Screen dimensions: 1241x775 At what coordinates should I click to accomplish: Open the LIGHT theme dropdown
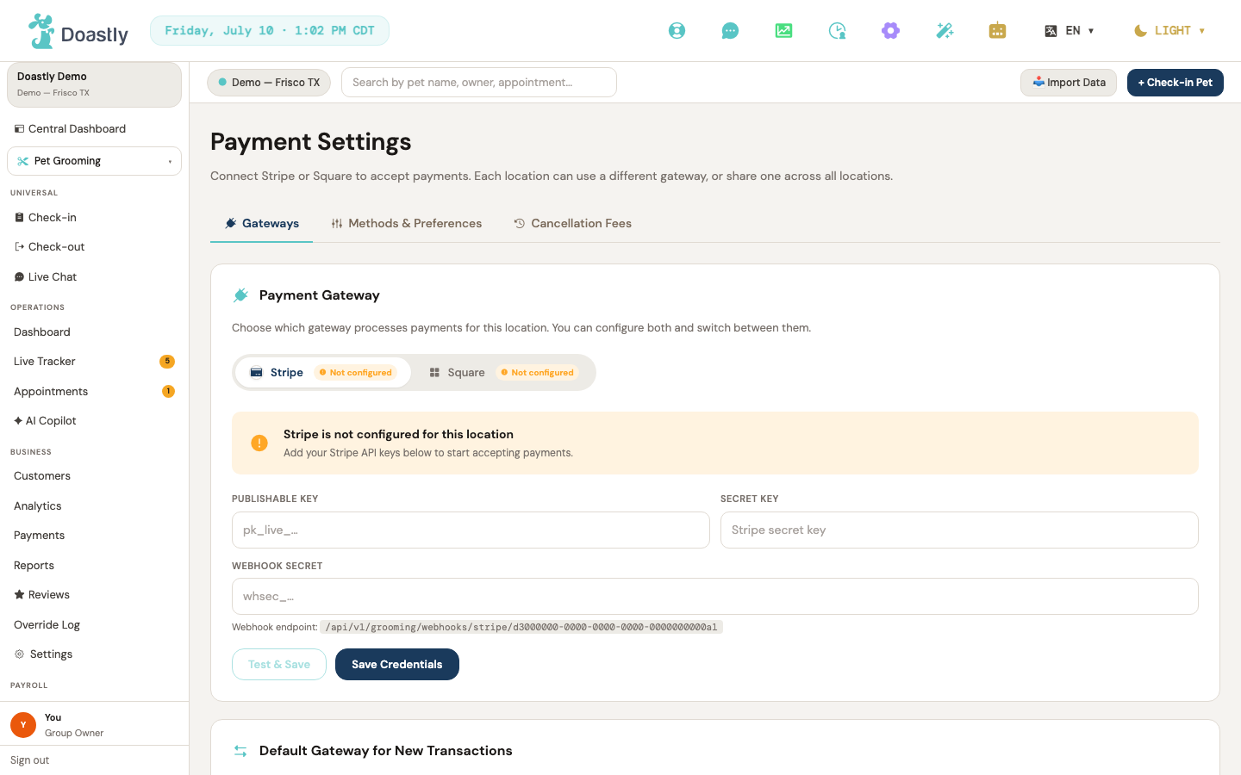coord(1169,31)
